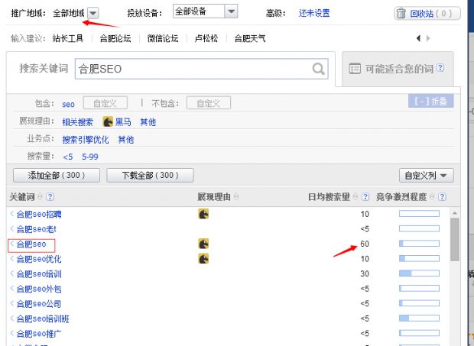Switch to 可能适合您的词 tab
The height and width of the screenshot is (346, 474).
coord(397,69)
